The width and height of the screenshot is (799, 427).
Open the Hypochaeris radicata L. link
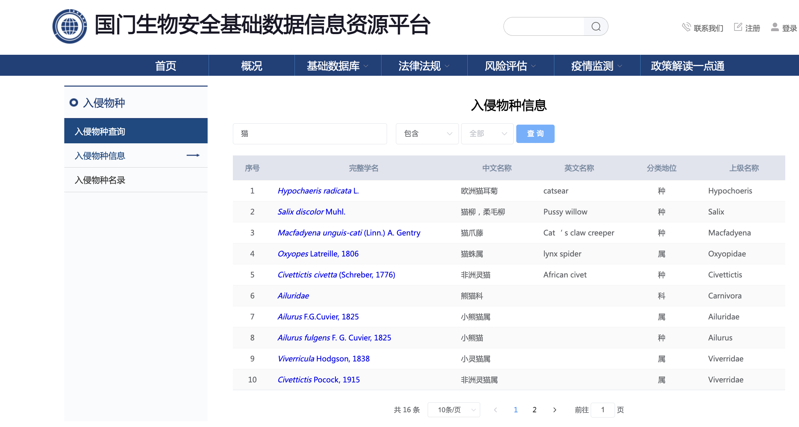(x=318, y=191)
